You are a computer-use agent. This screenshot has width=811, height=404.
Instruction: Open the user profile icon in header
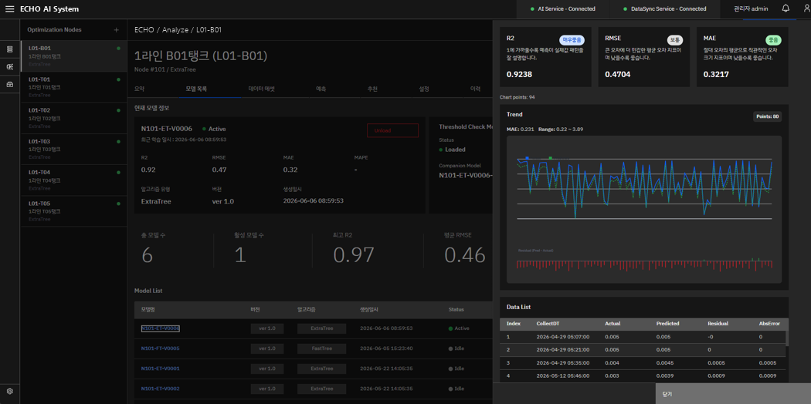coord(807,8)
